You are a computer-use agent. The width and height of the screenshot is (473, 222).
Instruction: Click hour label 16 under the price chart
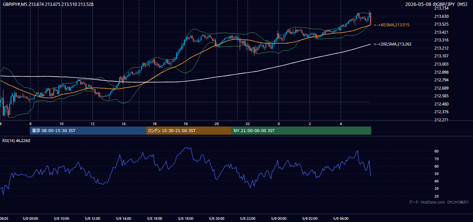155,124
